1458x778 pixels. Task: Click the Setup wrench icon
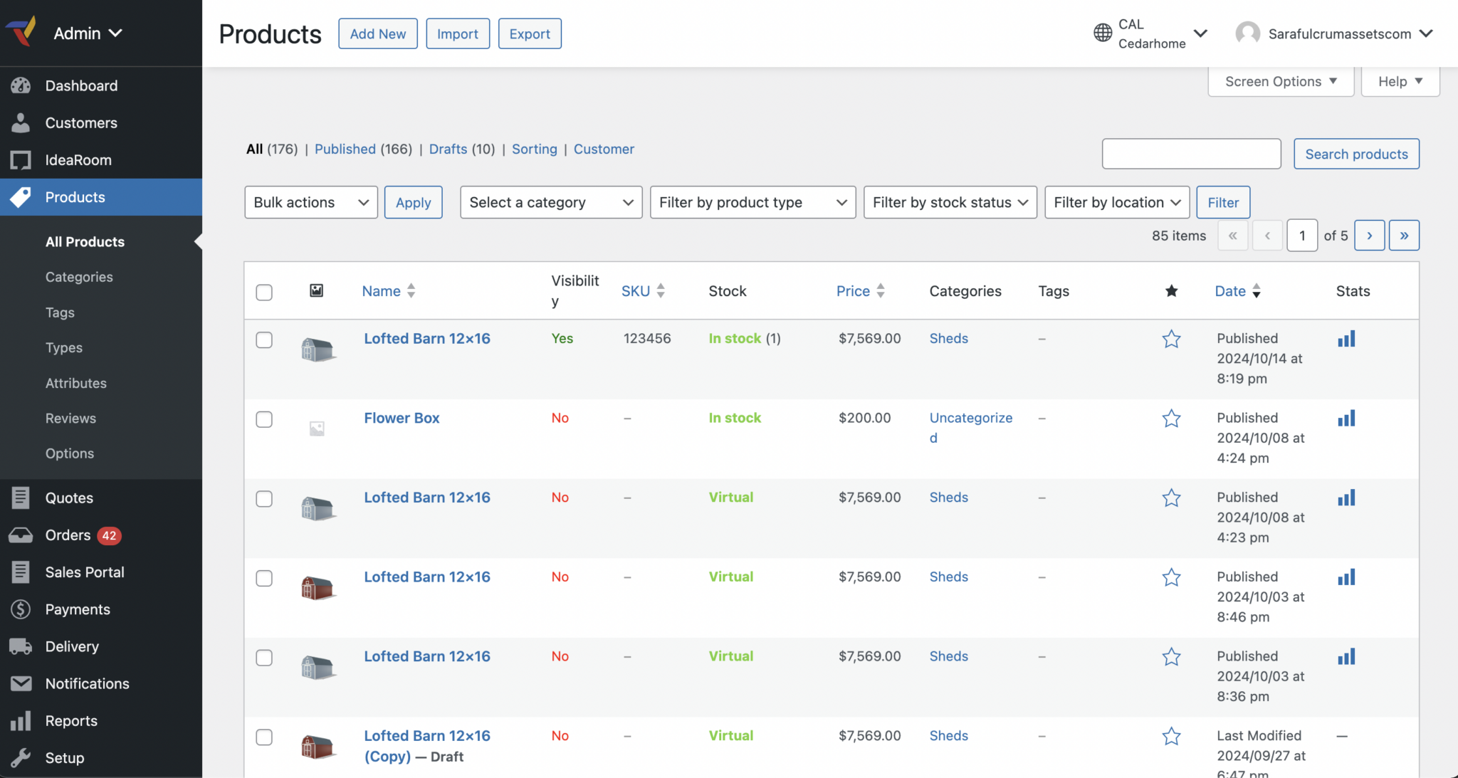21,757
